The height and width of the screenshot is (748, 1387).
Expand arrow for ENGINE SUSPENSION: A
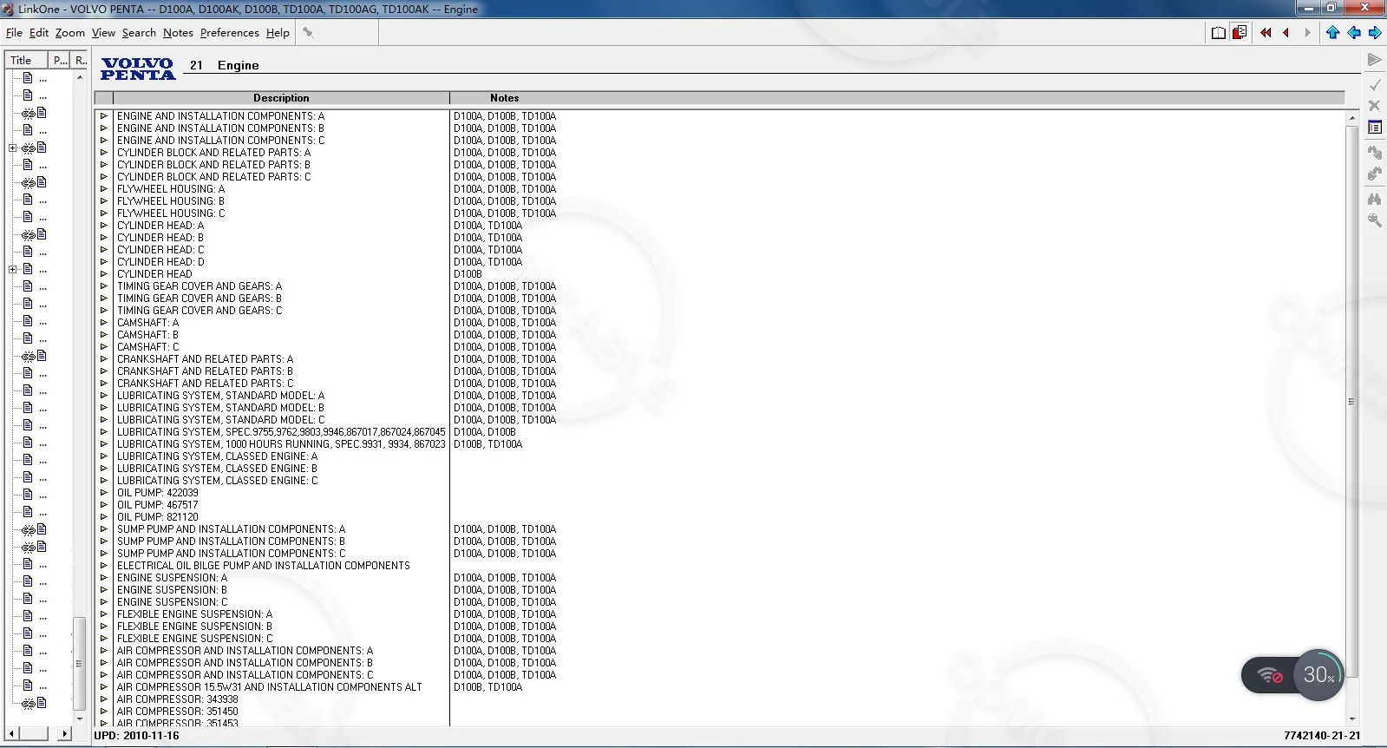pos(104,578)
